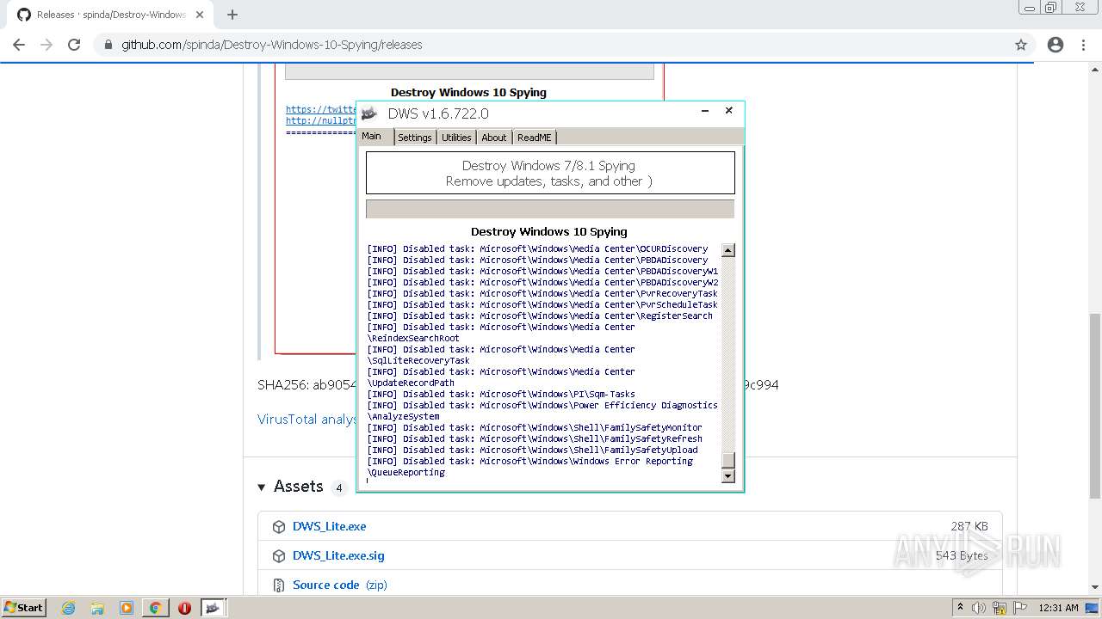Screen dimensions: 1102x619
Task: Click the DWS progress bar
Action: tap(550, 209)
